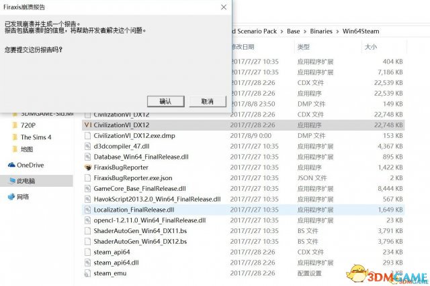Select the FiraxisBugReporter application icon
The width and height of the screenshot is (430, 286).
[88, 167]
